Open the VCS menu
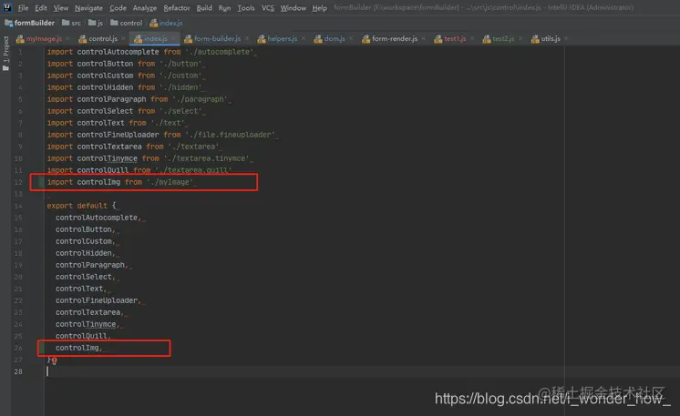The width and height of the screenshot is (680, 416). (x=268, y=8)
